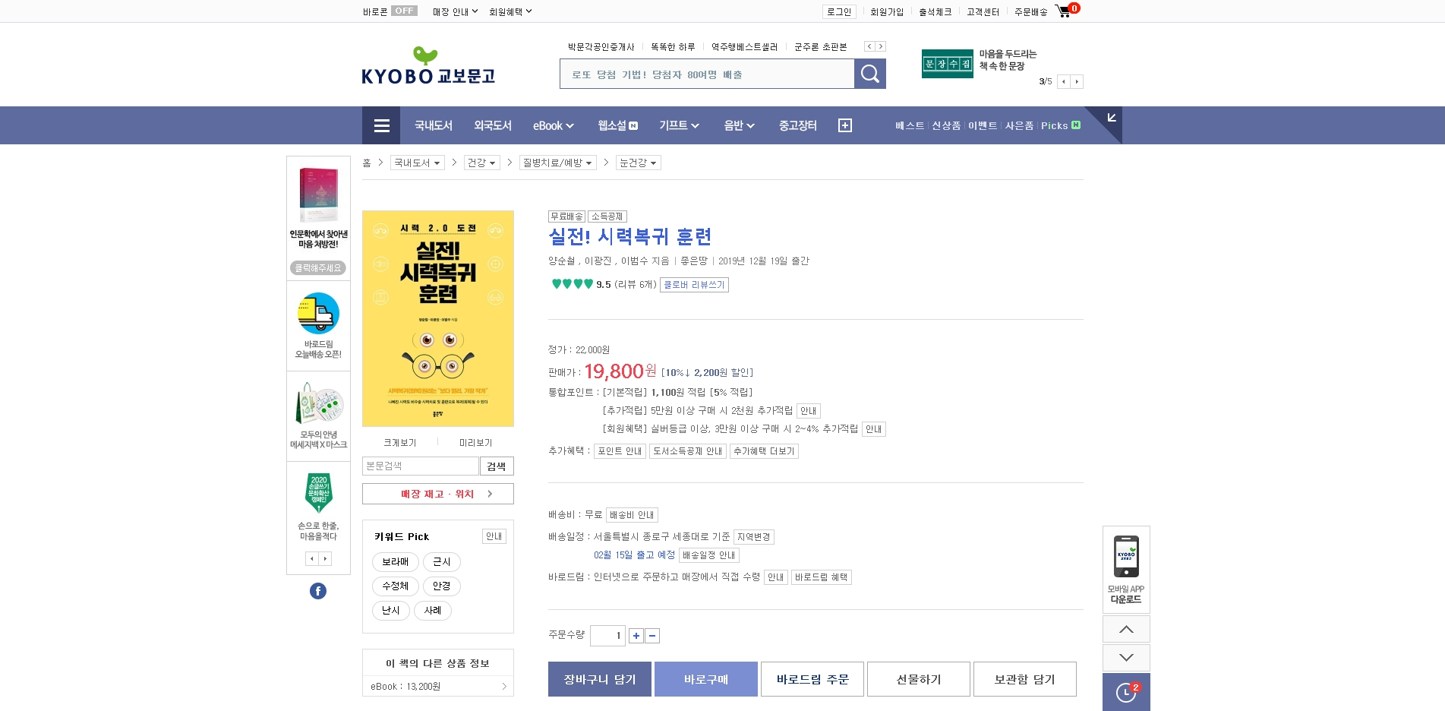Click the 로그인 button

[x=839, y=11]
